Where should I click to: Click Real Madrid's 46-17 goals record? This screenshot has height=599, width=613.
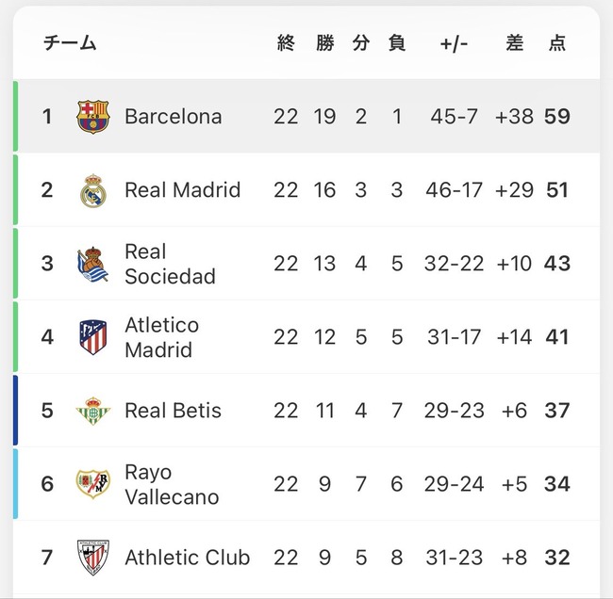coord(454,190)
